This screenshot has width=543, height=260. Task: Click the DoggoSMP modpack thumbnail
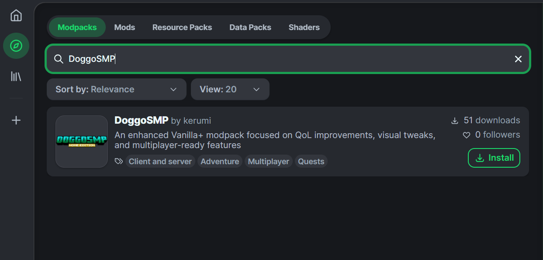(81, 142)
